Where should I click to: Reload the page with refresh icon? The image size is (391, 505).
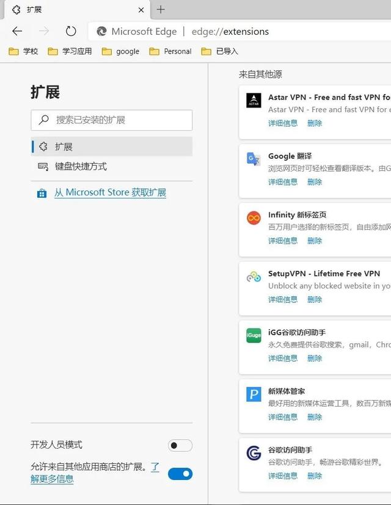point(71,31)
